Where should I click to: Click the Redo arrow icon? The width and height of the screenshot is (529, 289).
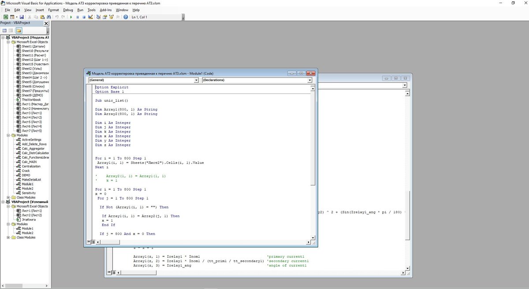click(63, 17)
